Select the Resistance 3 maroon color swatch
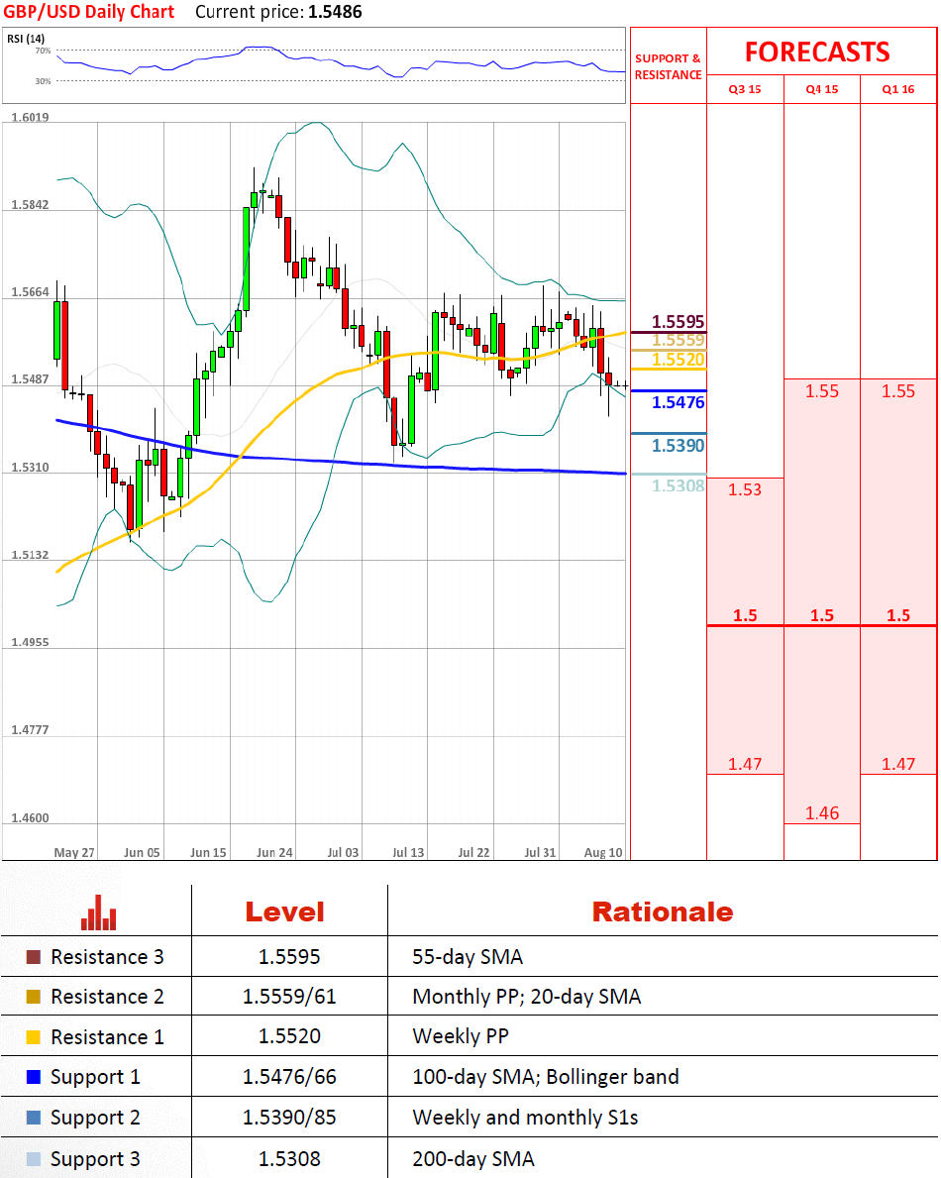This screenshot has width=941, height=1178. tap(33, 957)
